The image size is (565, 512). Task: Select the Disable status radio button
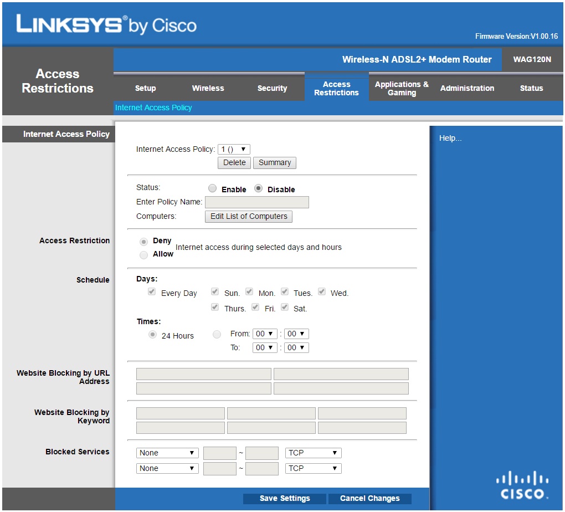point(258,188)
